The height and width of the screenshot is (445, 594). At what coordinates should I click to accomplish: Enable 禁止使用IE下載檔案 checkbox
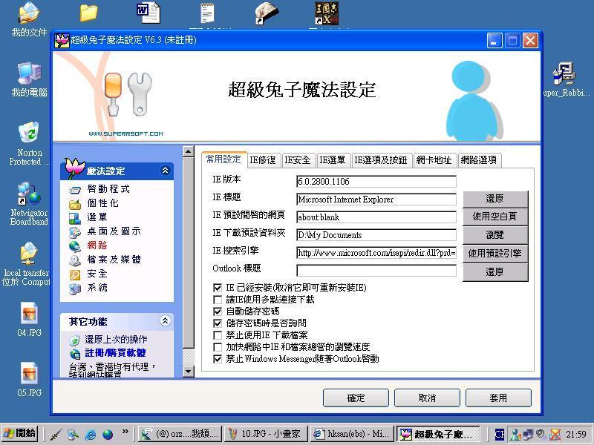point(218,335)
